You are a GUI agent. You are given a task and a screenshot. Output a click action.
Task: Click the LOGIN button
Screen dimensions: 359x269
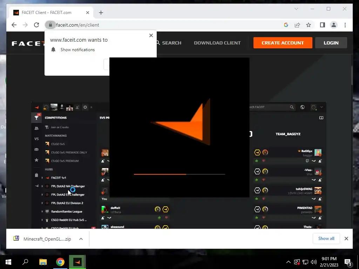(331, 43)
